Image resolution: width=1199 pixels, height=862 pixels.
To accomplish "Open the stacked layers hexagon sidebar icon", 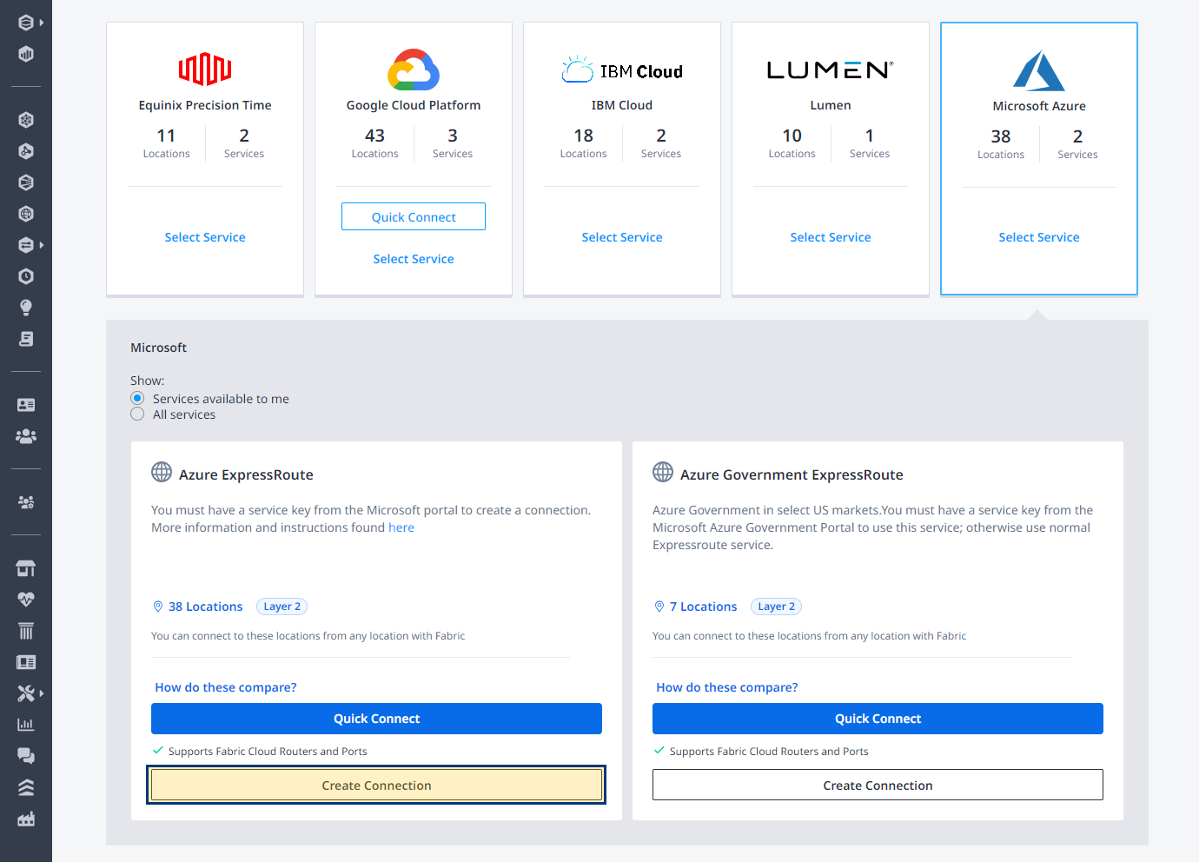I will coord(26,23).
